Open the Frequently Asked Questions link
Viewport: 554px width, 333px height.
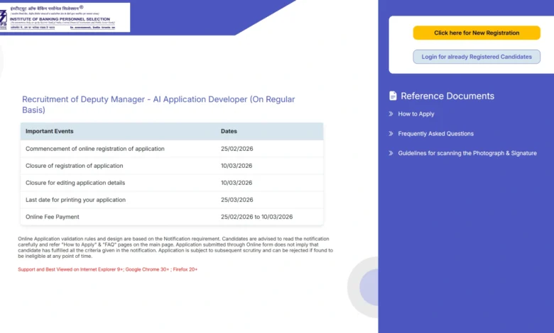(435, 134)
